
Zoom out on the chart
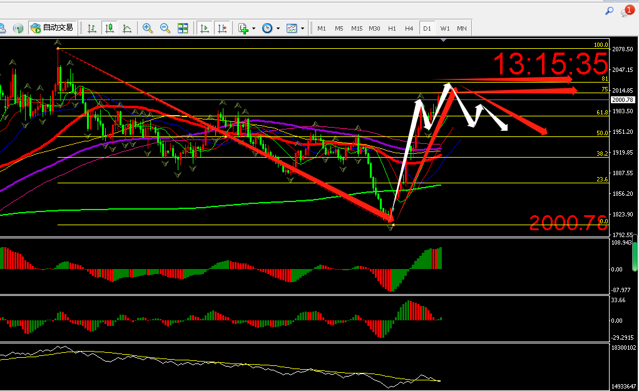point(165,28)
